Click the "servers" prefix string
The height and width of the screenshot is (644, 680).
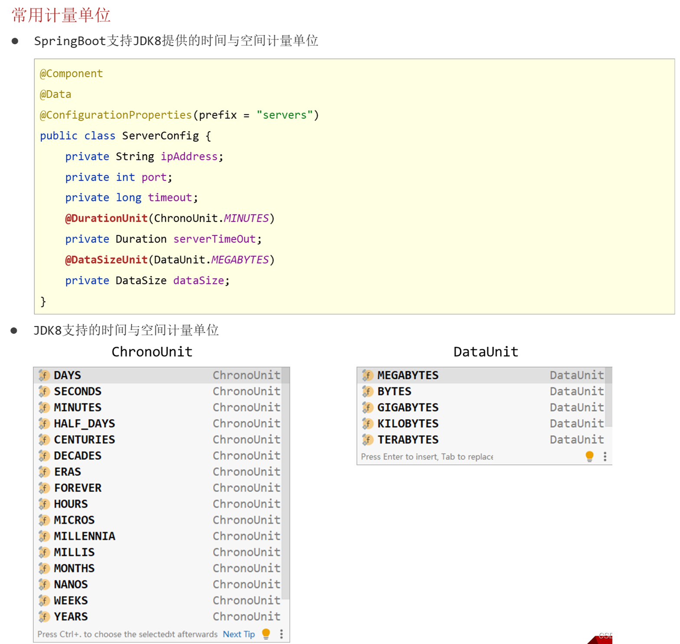coord(284,115)
